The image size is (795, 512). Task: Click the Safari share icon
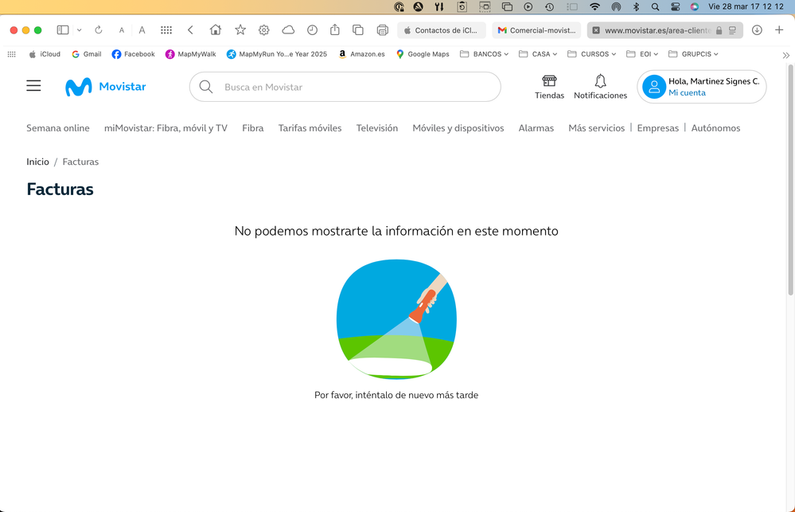(x=335, y=30)
